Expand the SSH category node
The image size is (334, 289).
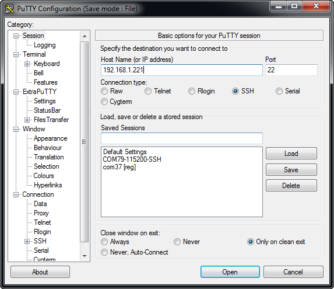pyautogui.click(x=27, y=241)
